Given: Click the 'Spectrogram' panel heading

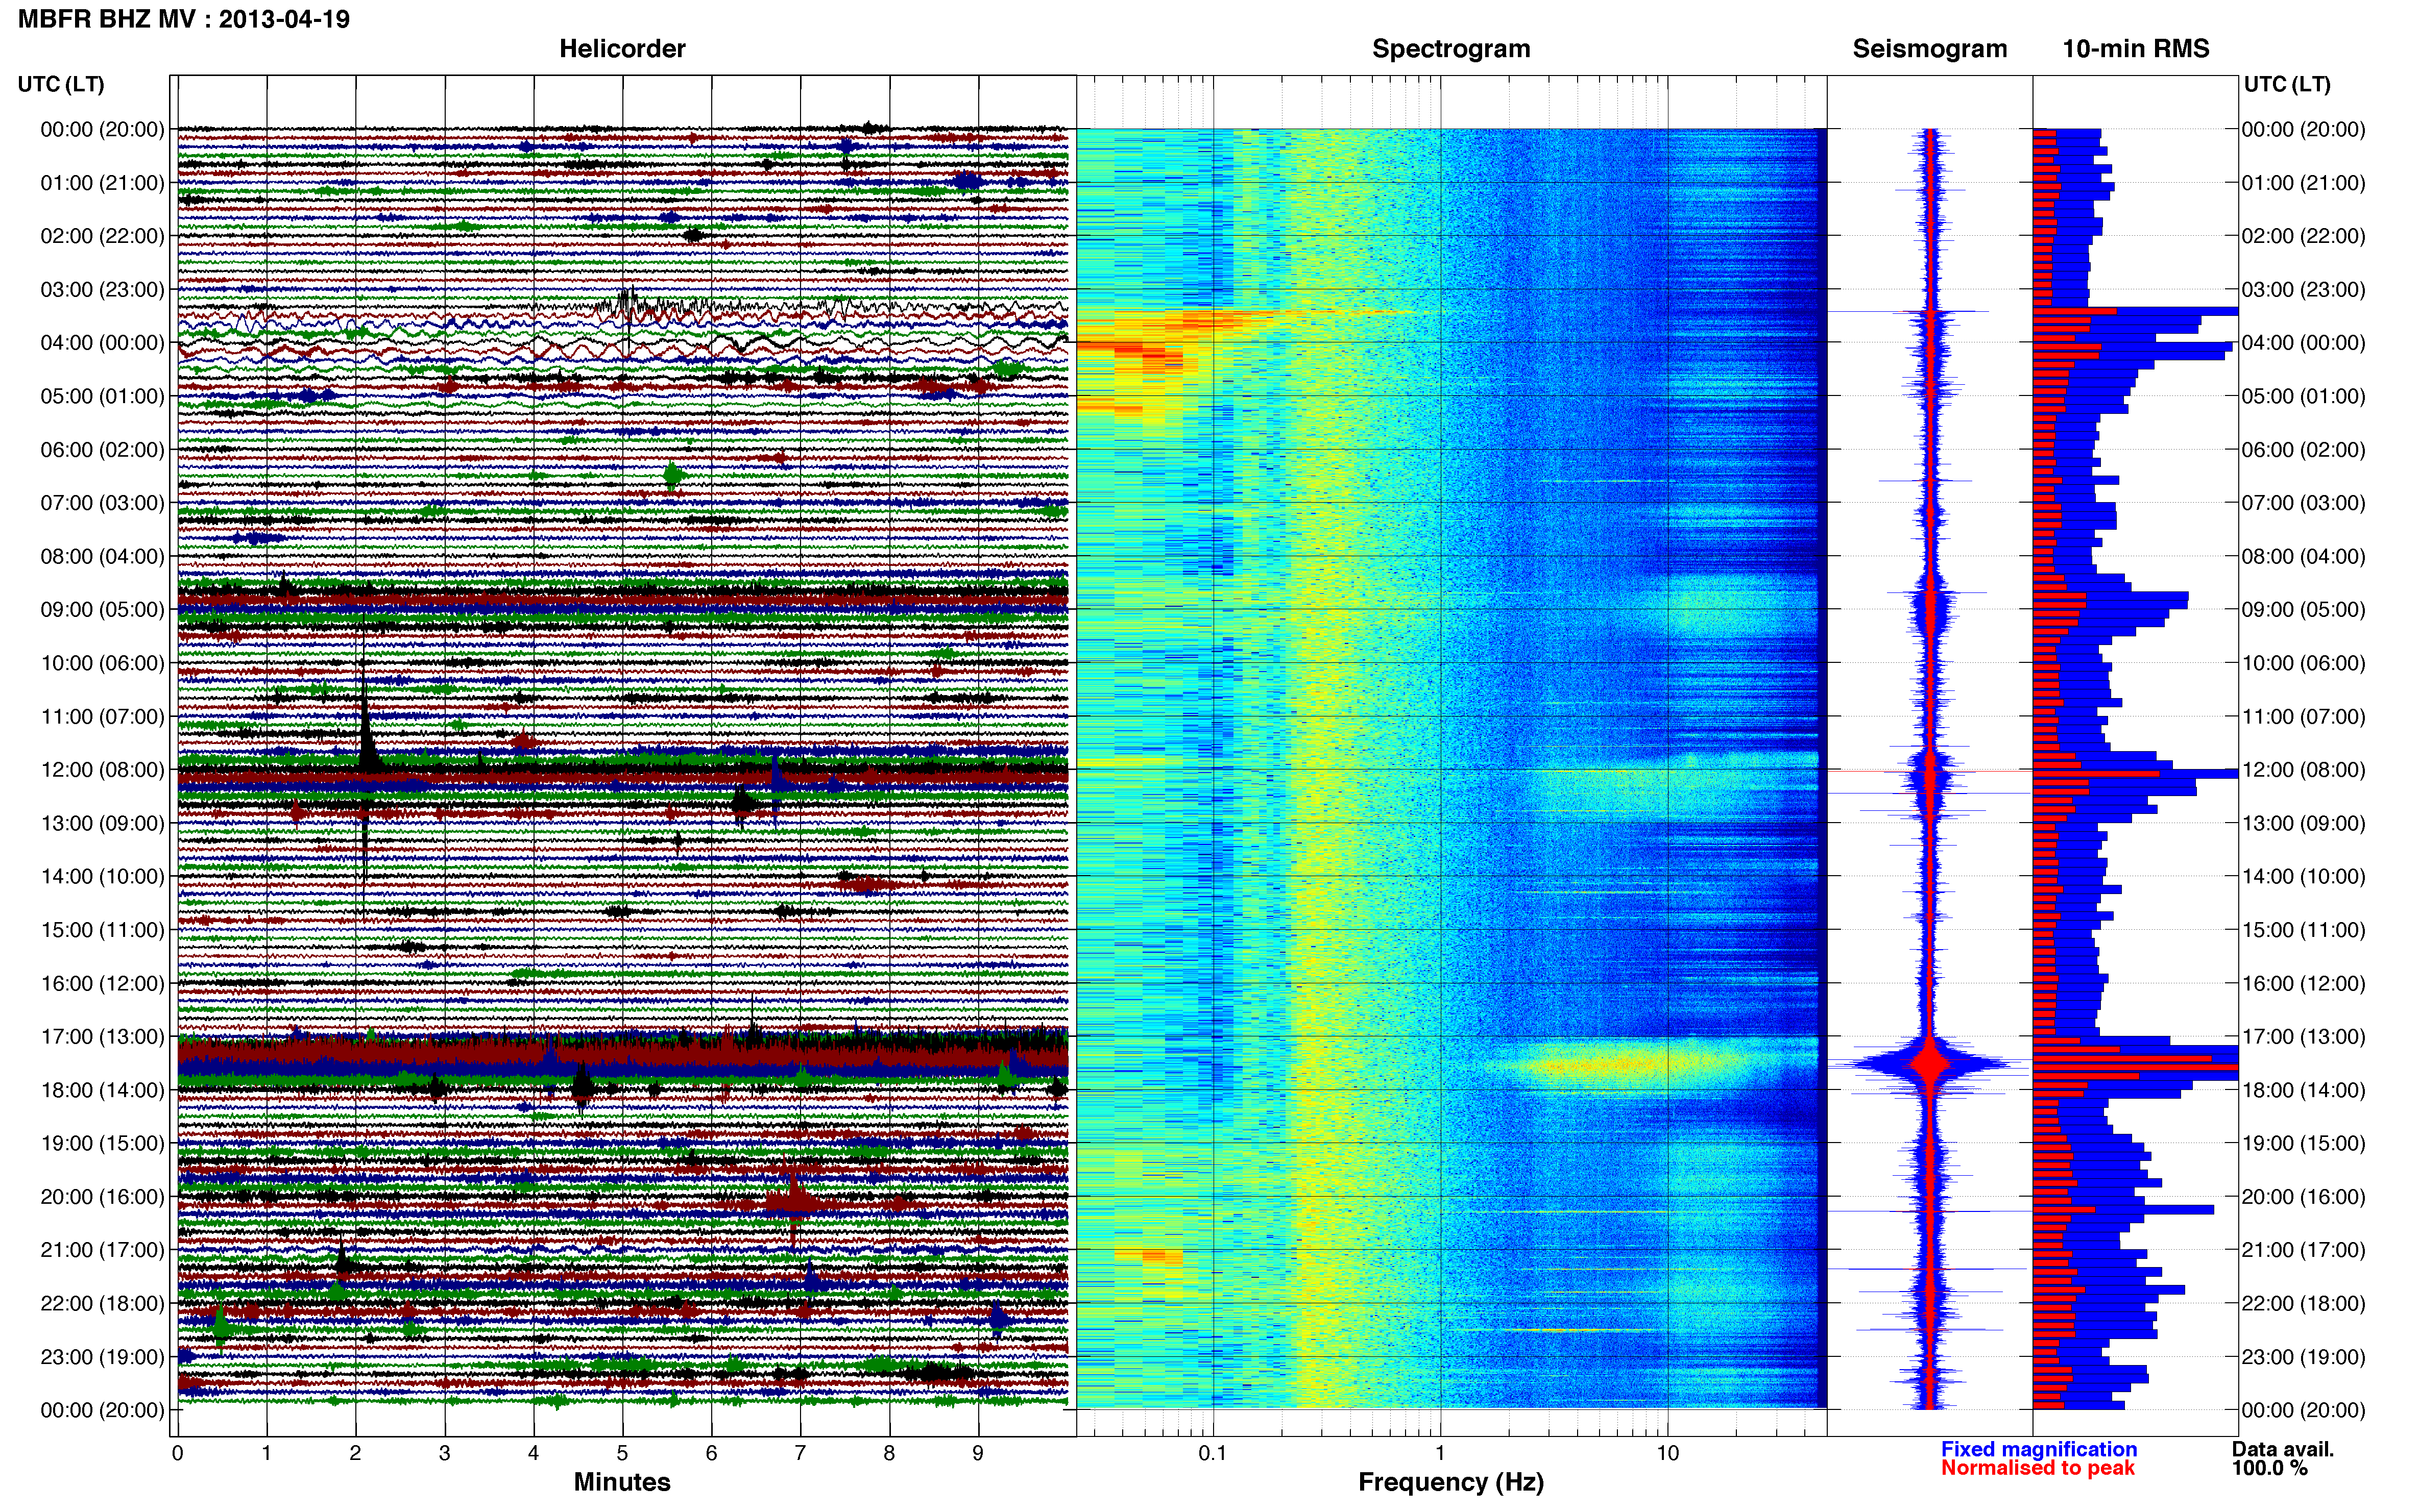Looking at the screenshot, I should (1450, 48).
